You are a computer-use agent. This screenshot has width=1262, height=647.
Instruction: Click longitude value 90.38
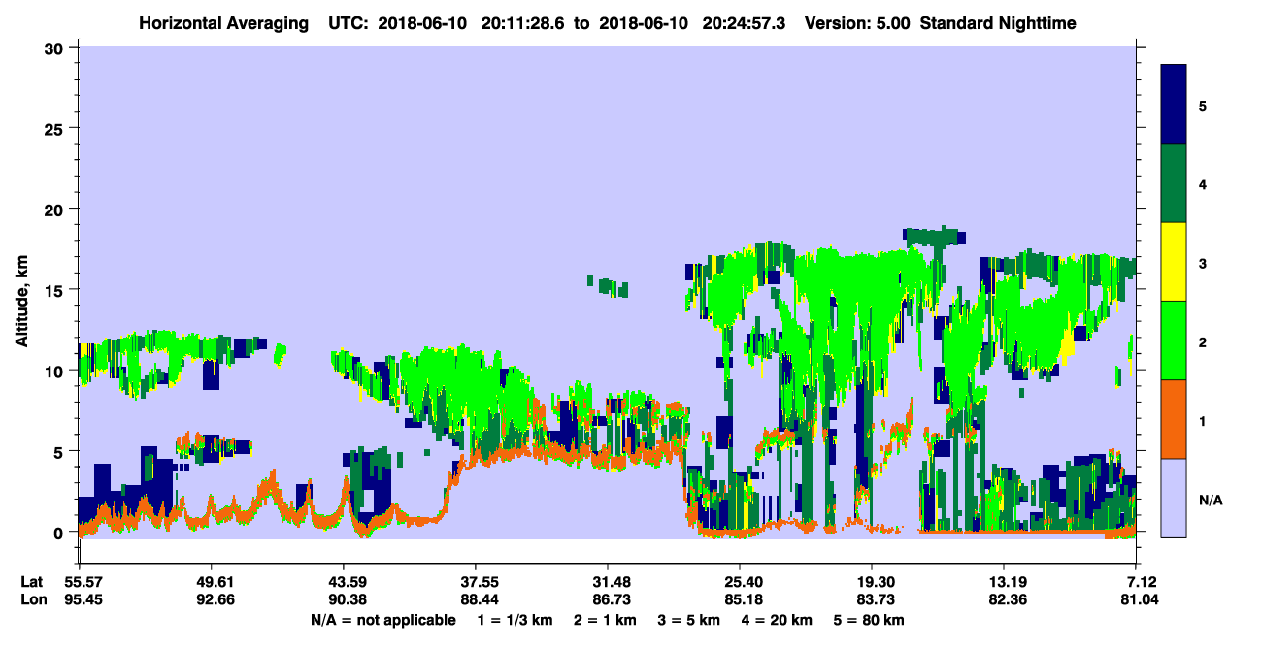click(x=344, y=599)
